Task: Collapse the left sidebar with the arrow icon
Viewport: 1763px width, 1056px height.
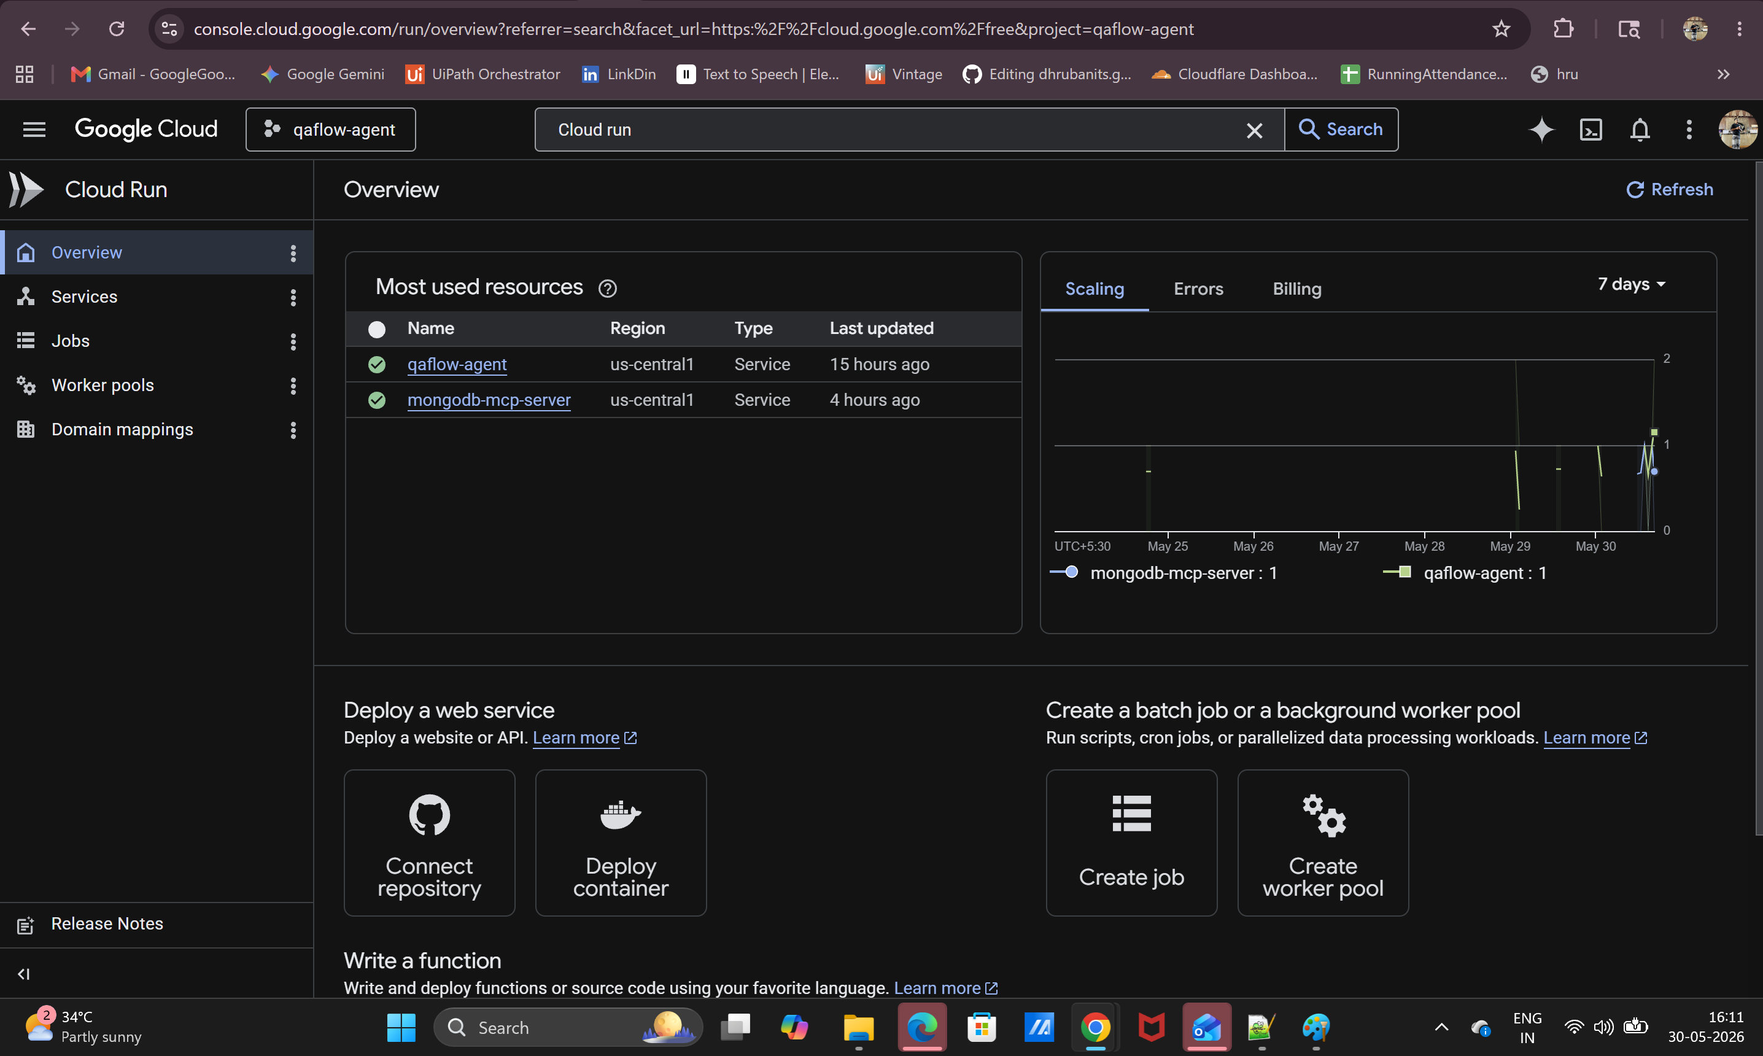Action: [23, 974]
